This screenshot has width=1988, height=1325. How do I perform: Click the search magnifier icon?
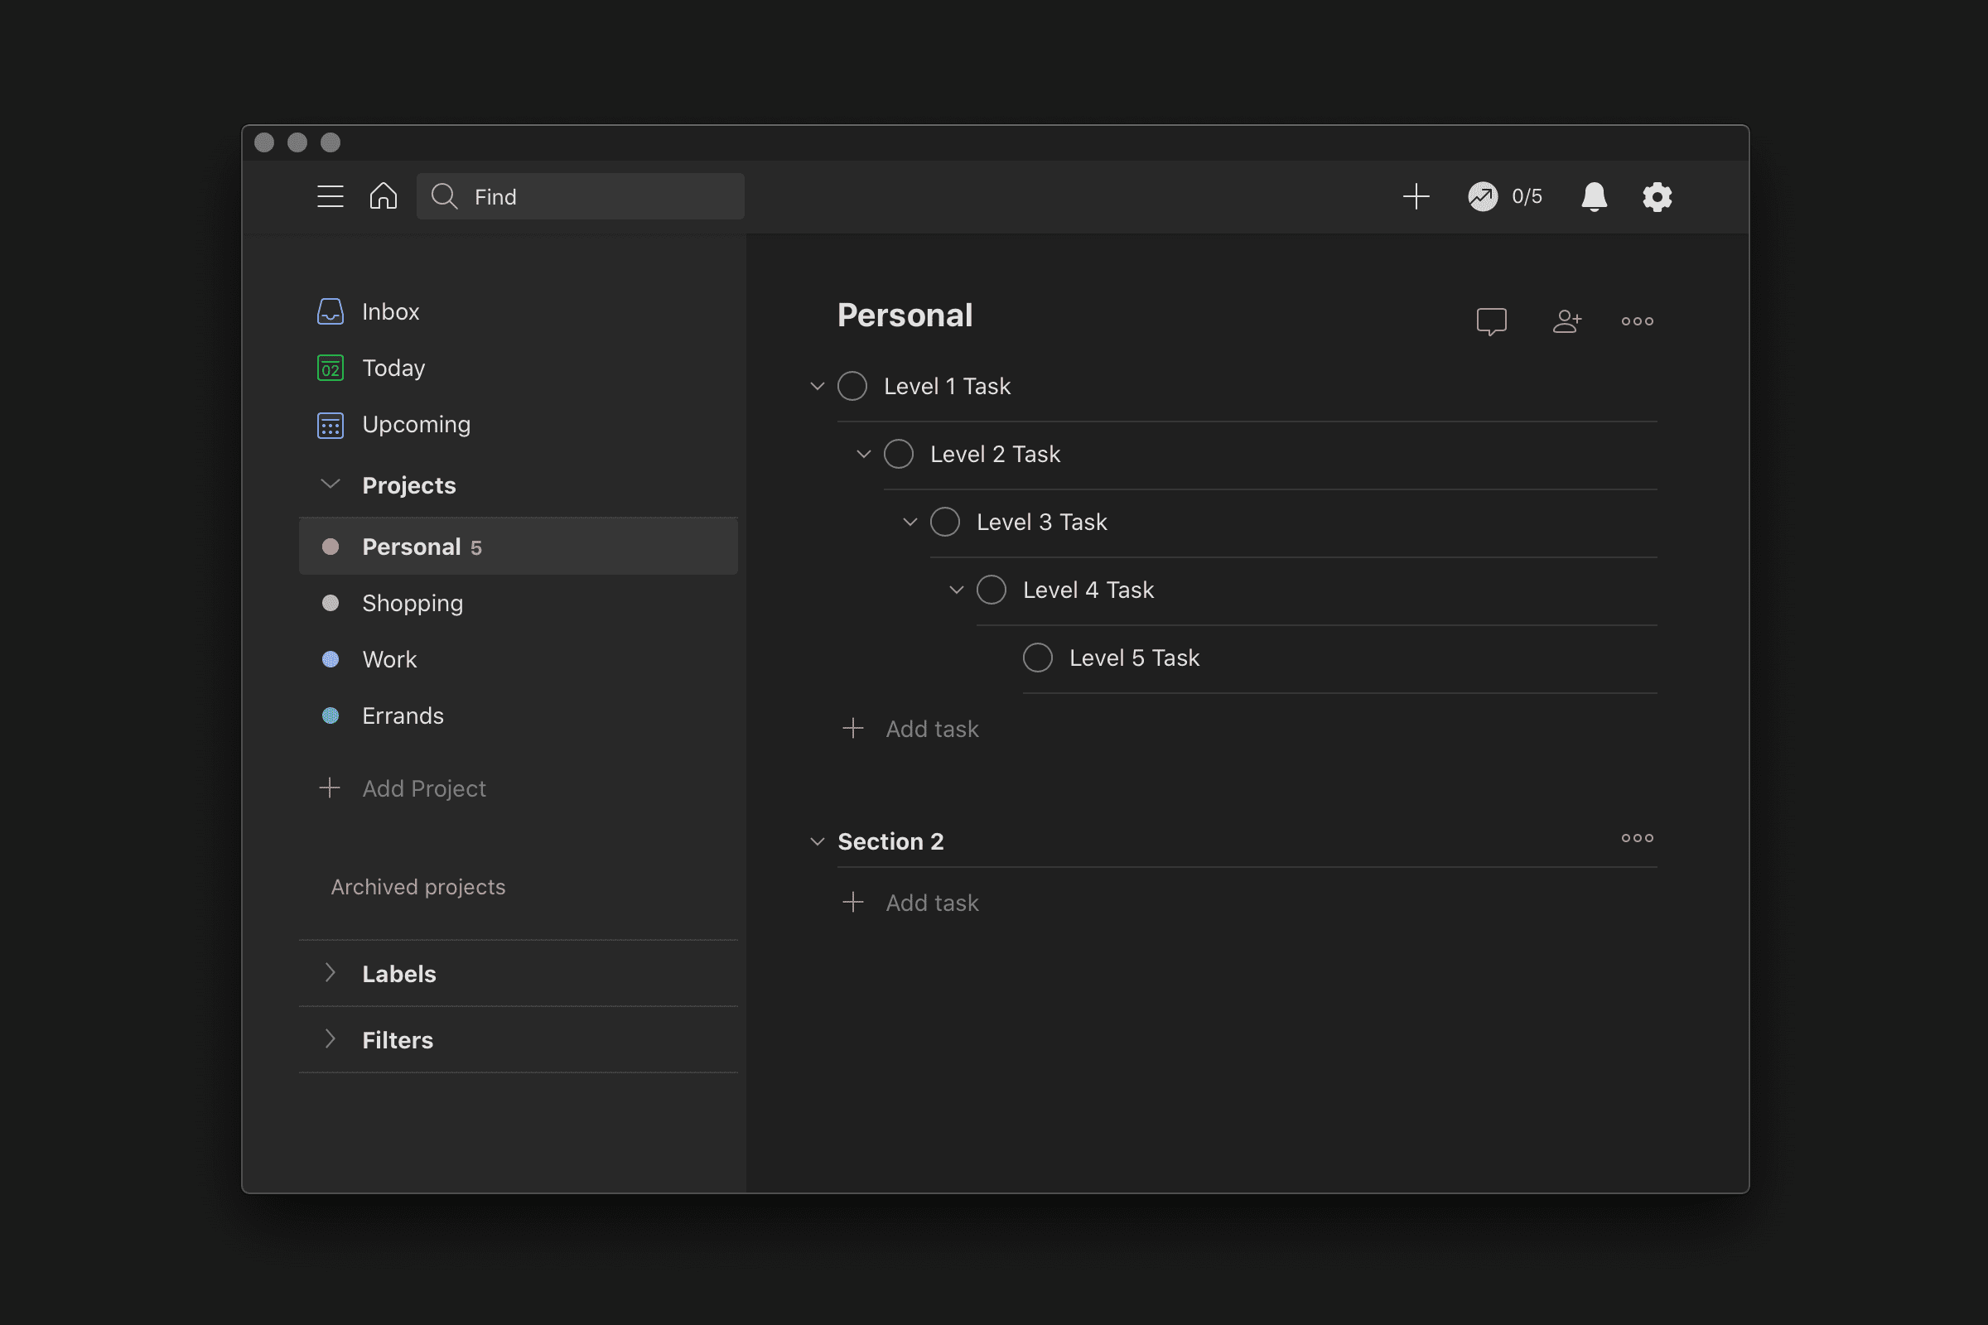[444, 196]
